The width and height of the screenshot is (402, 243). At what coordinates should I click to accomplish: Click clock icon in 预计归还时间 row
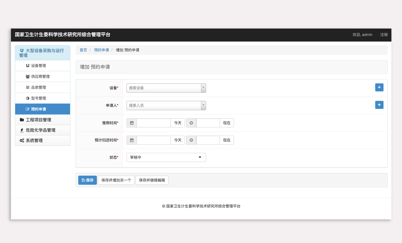click(x=191, y=140)
